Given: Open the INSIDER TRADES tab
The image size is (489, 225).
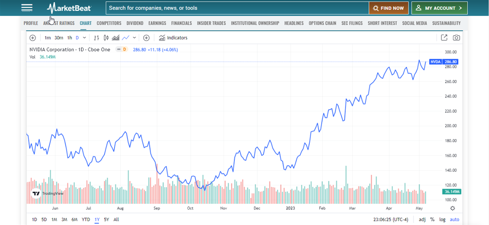Looking at the screenshot, I should [x=212, y=23].
